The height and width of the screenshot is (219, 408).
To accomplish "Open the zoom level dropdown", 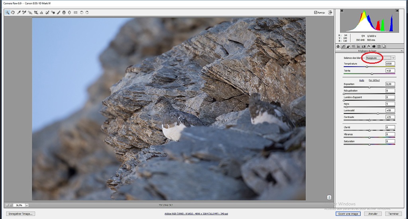I will [x=26, y=205].
